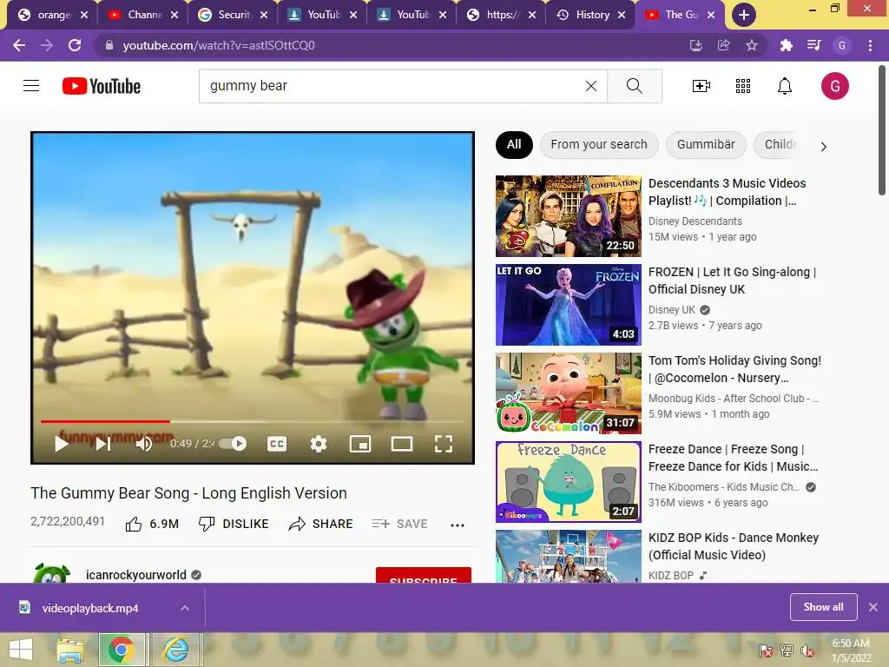Mute the video volume
Image resolution: width=889 pixels, height=667 pixels.
pyautogui.click(x=144, y=444)
